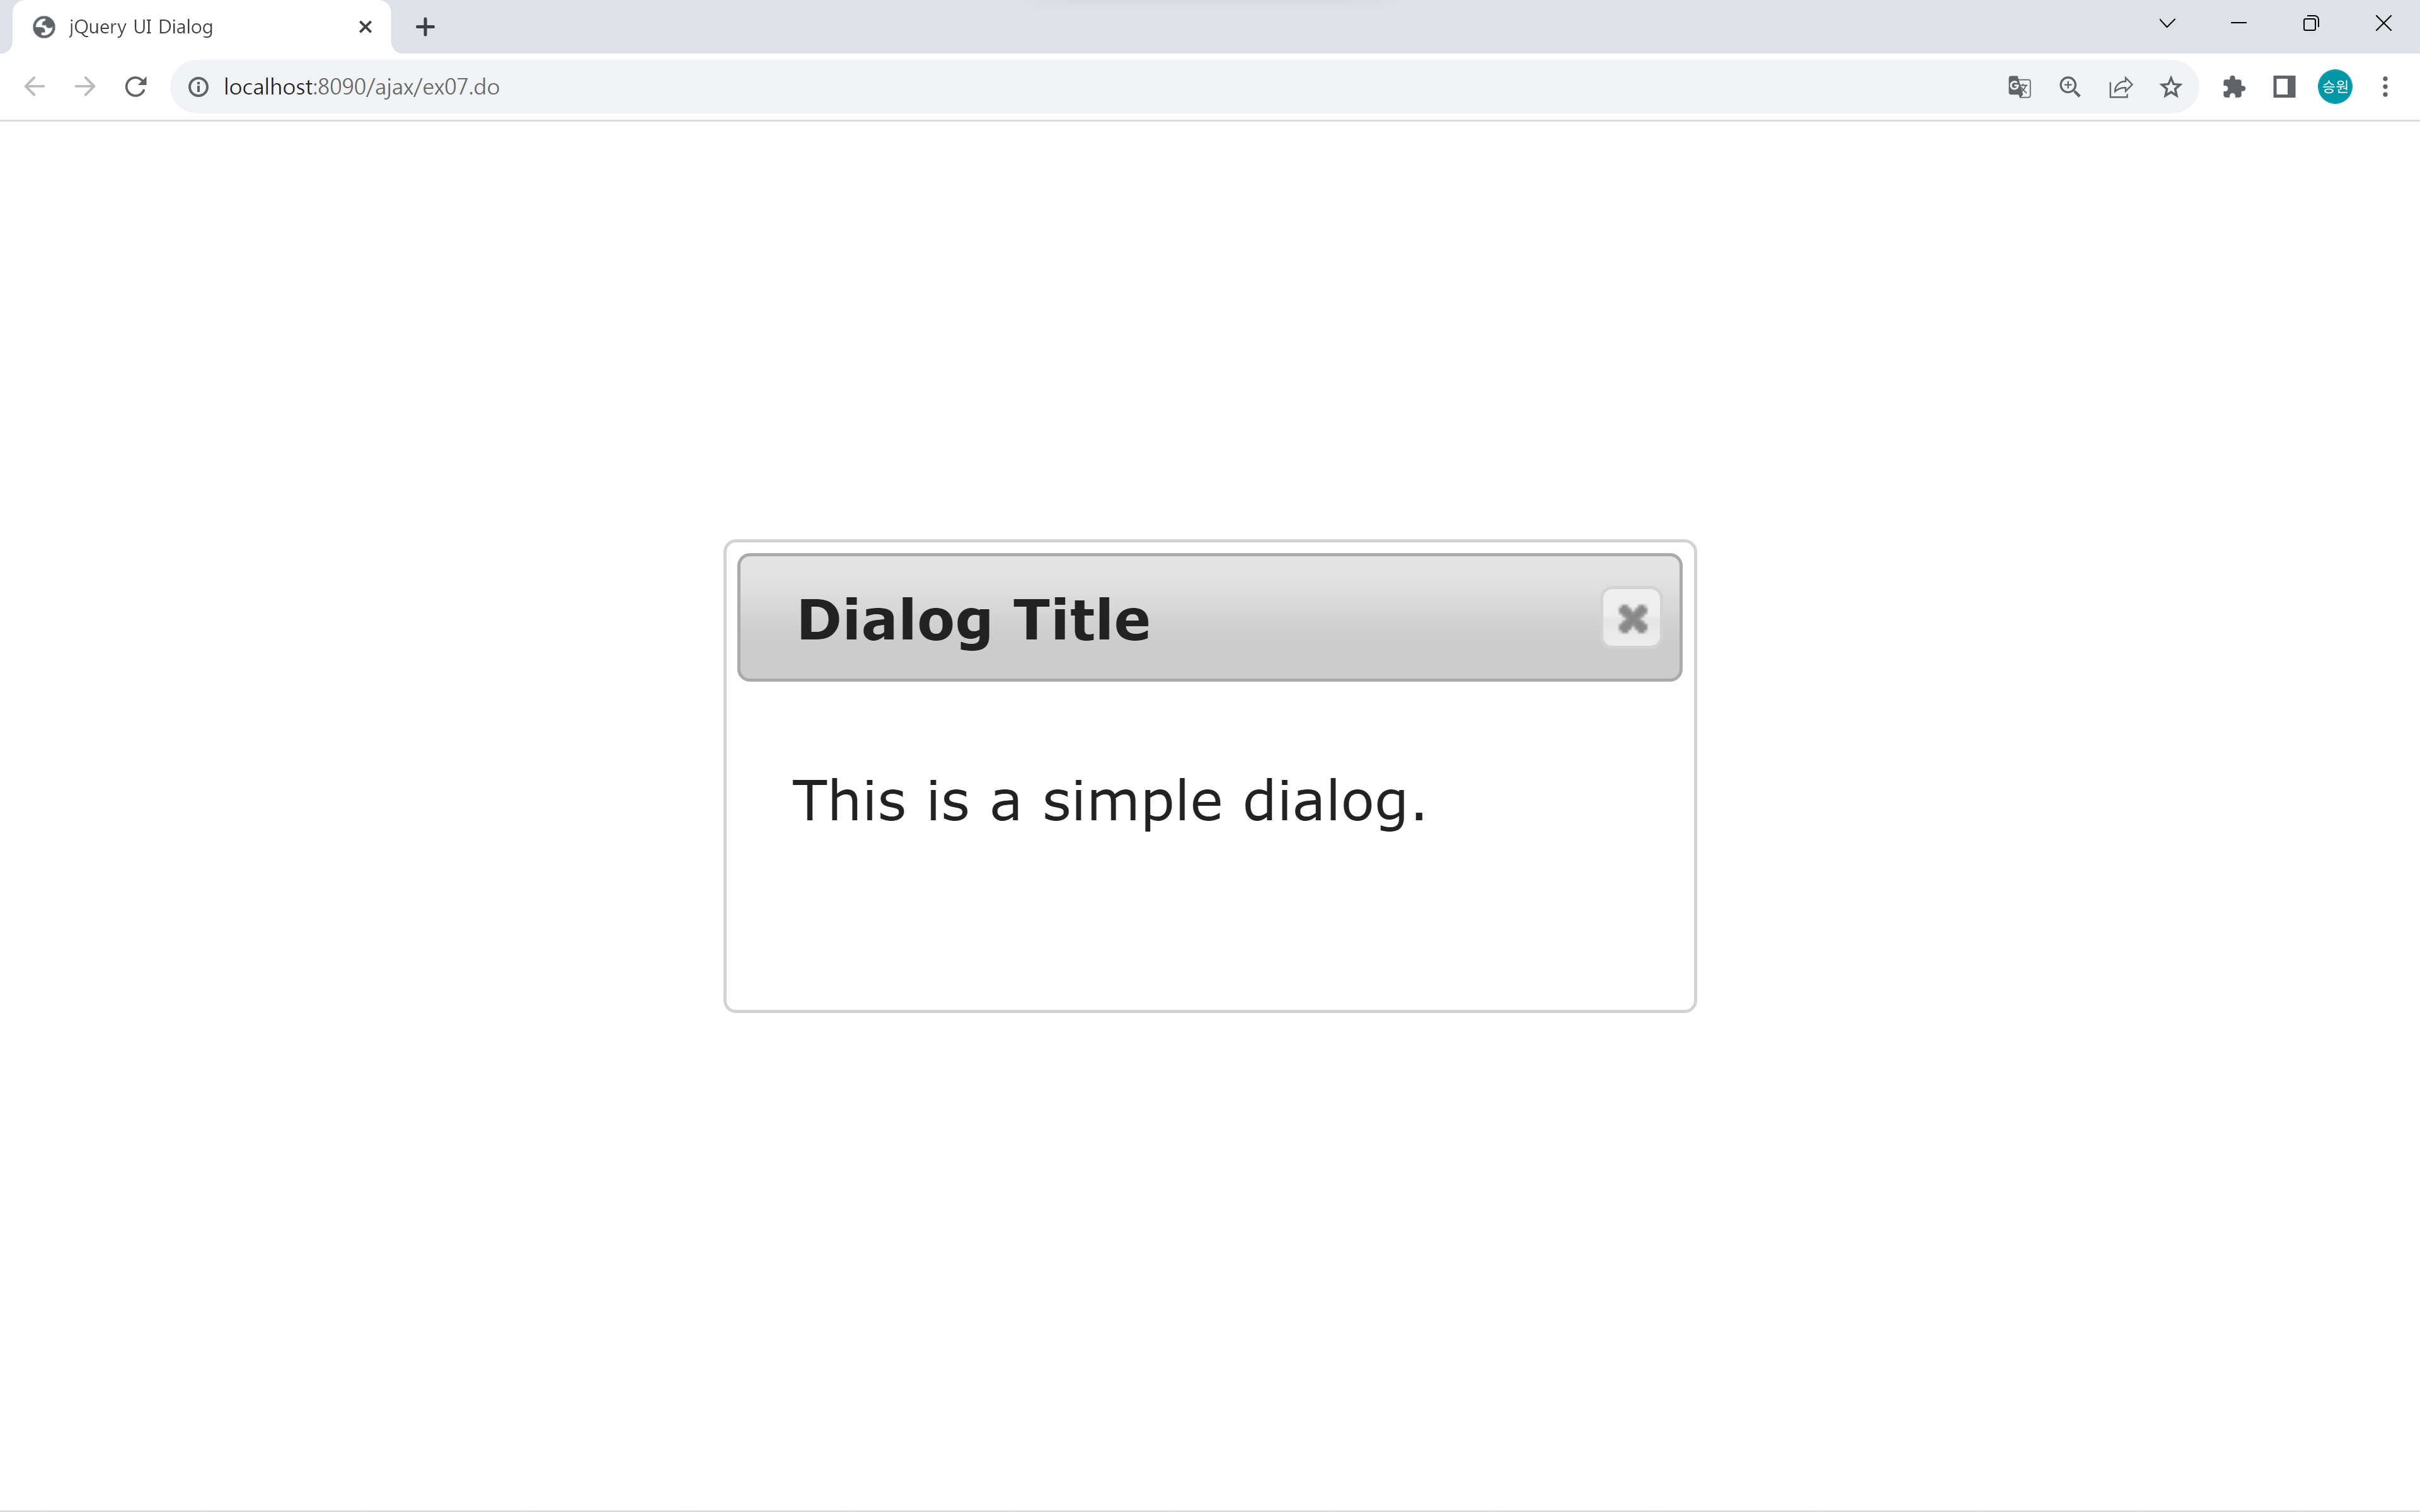Viewport: 2420px width, 1512px height.
Task: Open a new tab
Action: 425,27
